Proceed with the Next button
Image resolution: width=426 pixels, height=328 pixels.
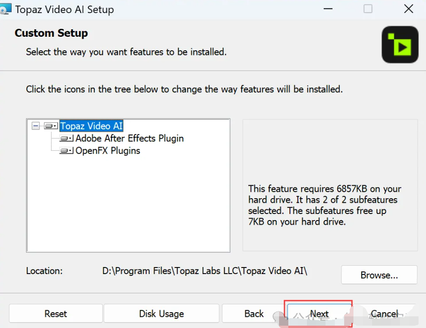pyautogui.click(x=319, y=314)
